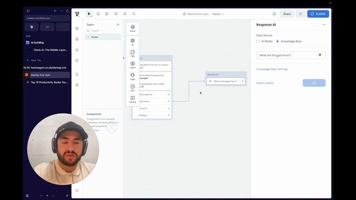Open the Listen step menu
Image resolution: width=356 pixels, height=200 pixels.
[x=132, y=65]
